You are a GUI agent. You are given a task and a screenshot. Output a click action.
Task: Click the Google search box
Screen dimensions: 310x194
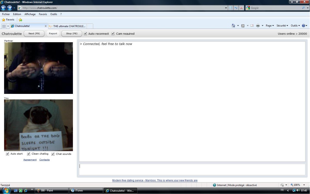(x=275, y=8)
